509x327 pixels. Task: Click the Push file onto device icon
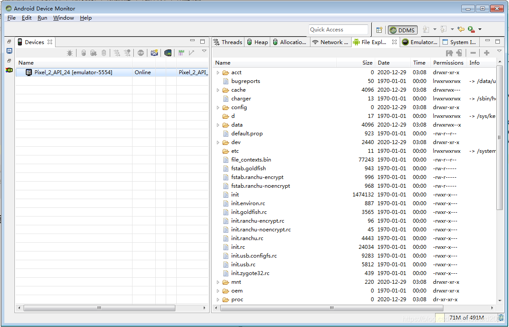click(459, 53)
